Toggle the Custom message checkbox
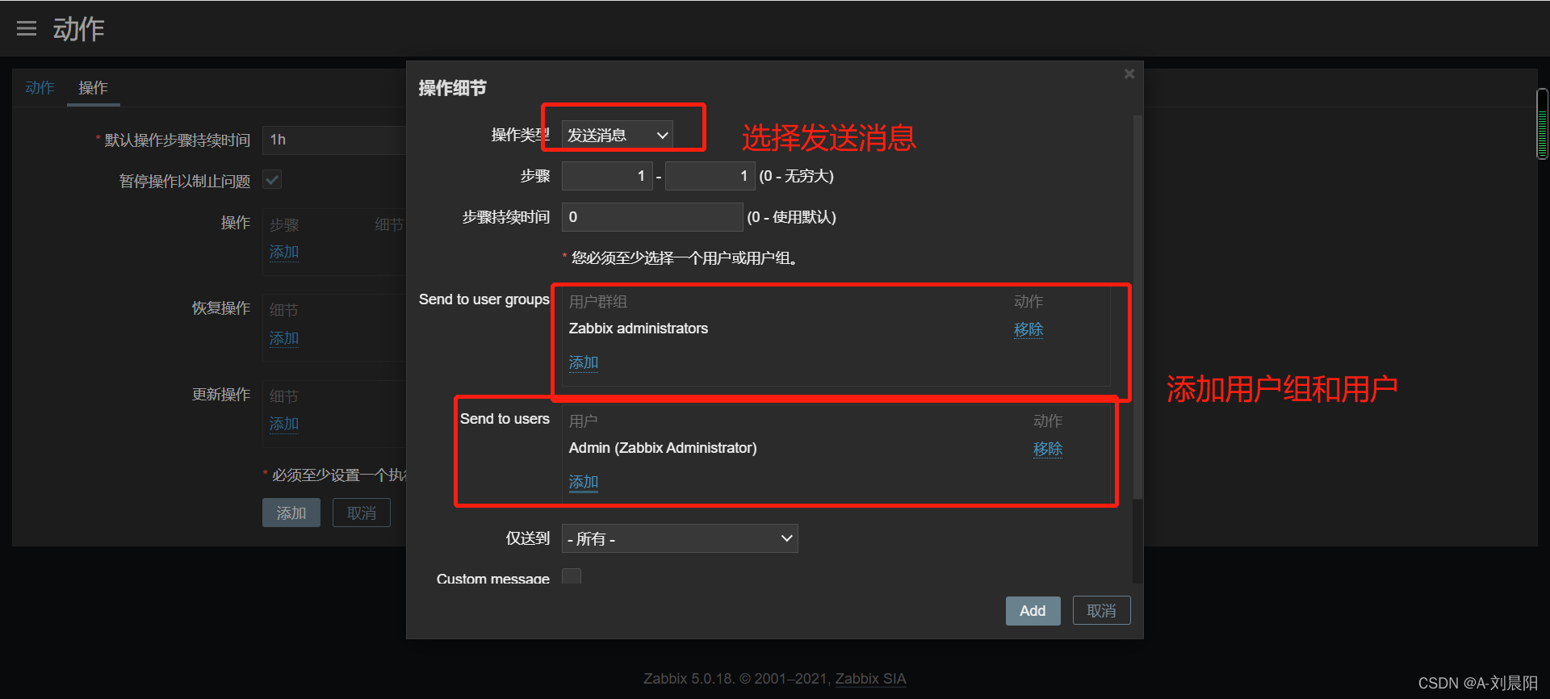This screenshot has height=699, width=1550. coord(572,576)
